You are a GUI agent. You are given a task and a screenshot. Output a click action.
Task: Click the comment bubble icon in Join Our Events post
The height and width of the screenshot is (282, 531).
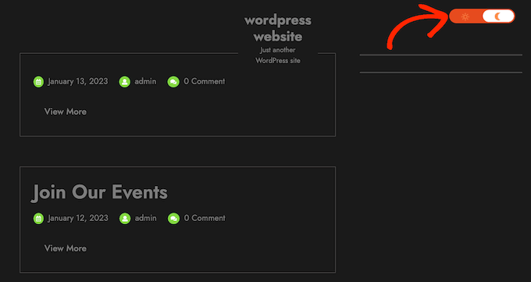(173, 218)
